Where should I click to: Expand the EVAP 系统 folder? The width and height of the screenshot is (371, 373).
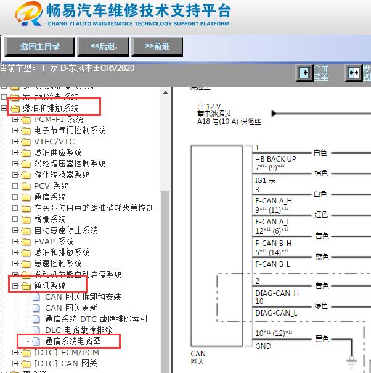pyautogui.click(x=15, y=242)
